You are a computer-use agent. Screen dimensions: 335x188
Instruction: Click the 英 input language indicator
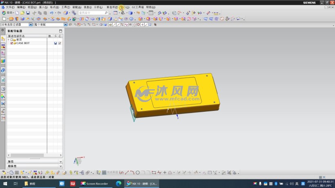[297, 184]
